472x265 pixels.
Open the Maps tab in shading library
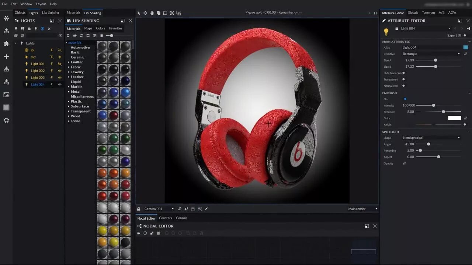pyautogui.click(x=88, y=28)
